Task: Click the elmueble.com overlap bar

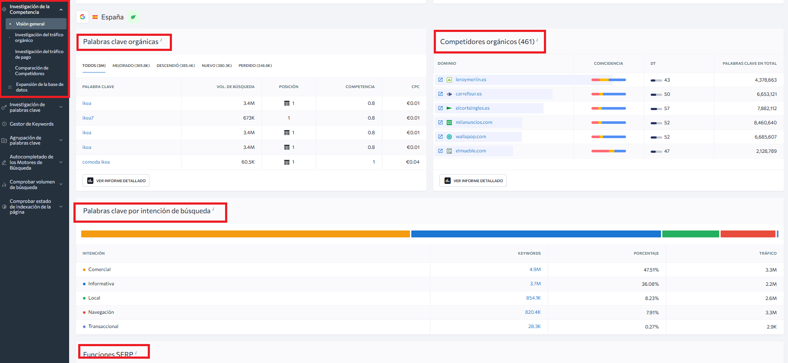Action: click(x=609, y=151)
